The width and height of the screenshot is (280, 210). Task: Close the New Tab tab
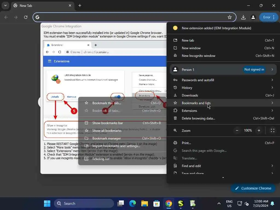[x=70, y=5]
